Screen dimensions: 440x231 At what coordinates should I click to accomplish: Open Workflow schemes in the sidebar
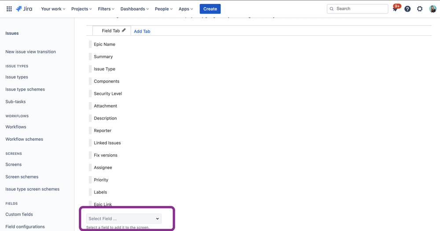[x=24, y=139]
